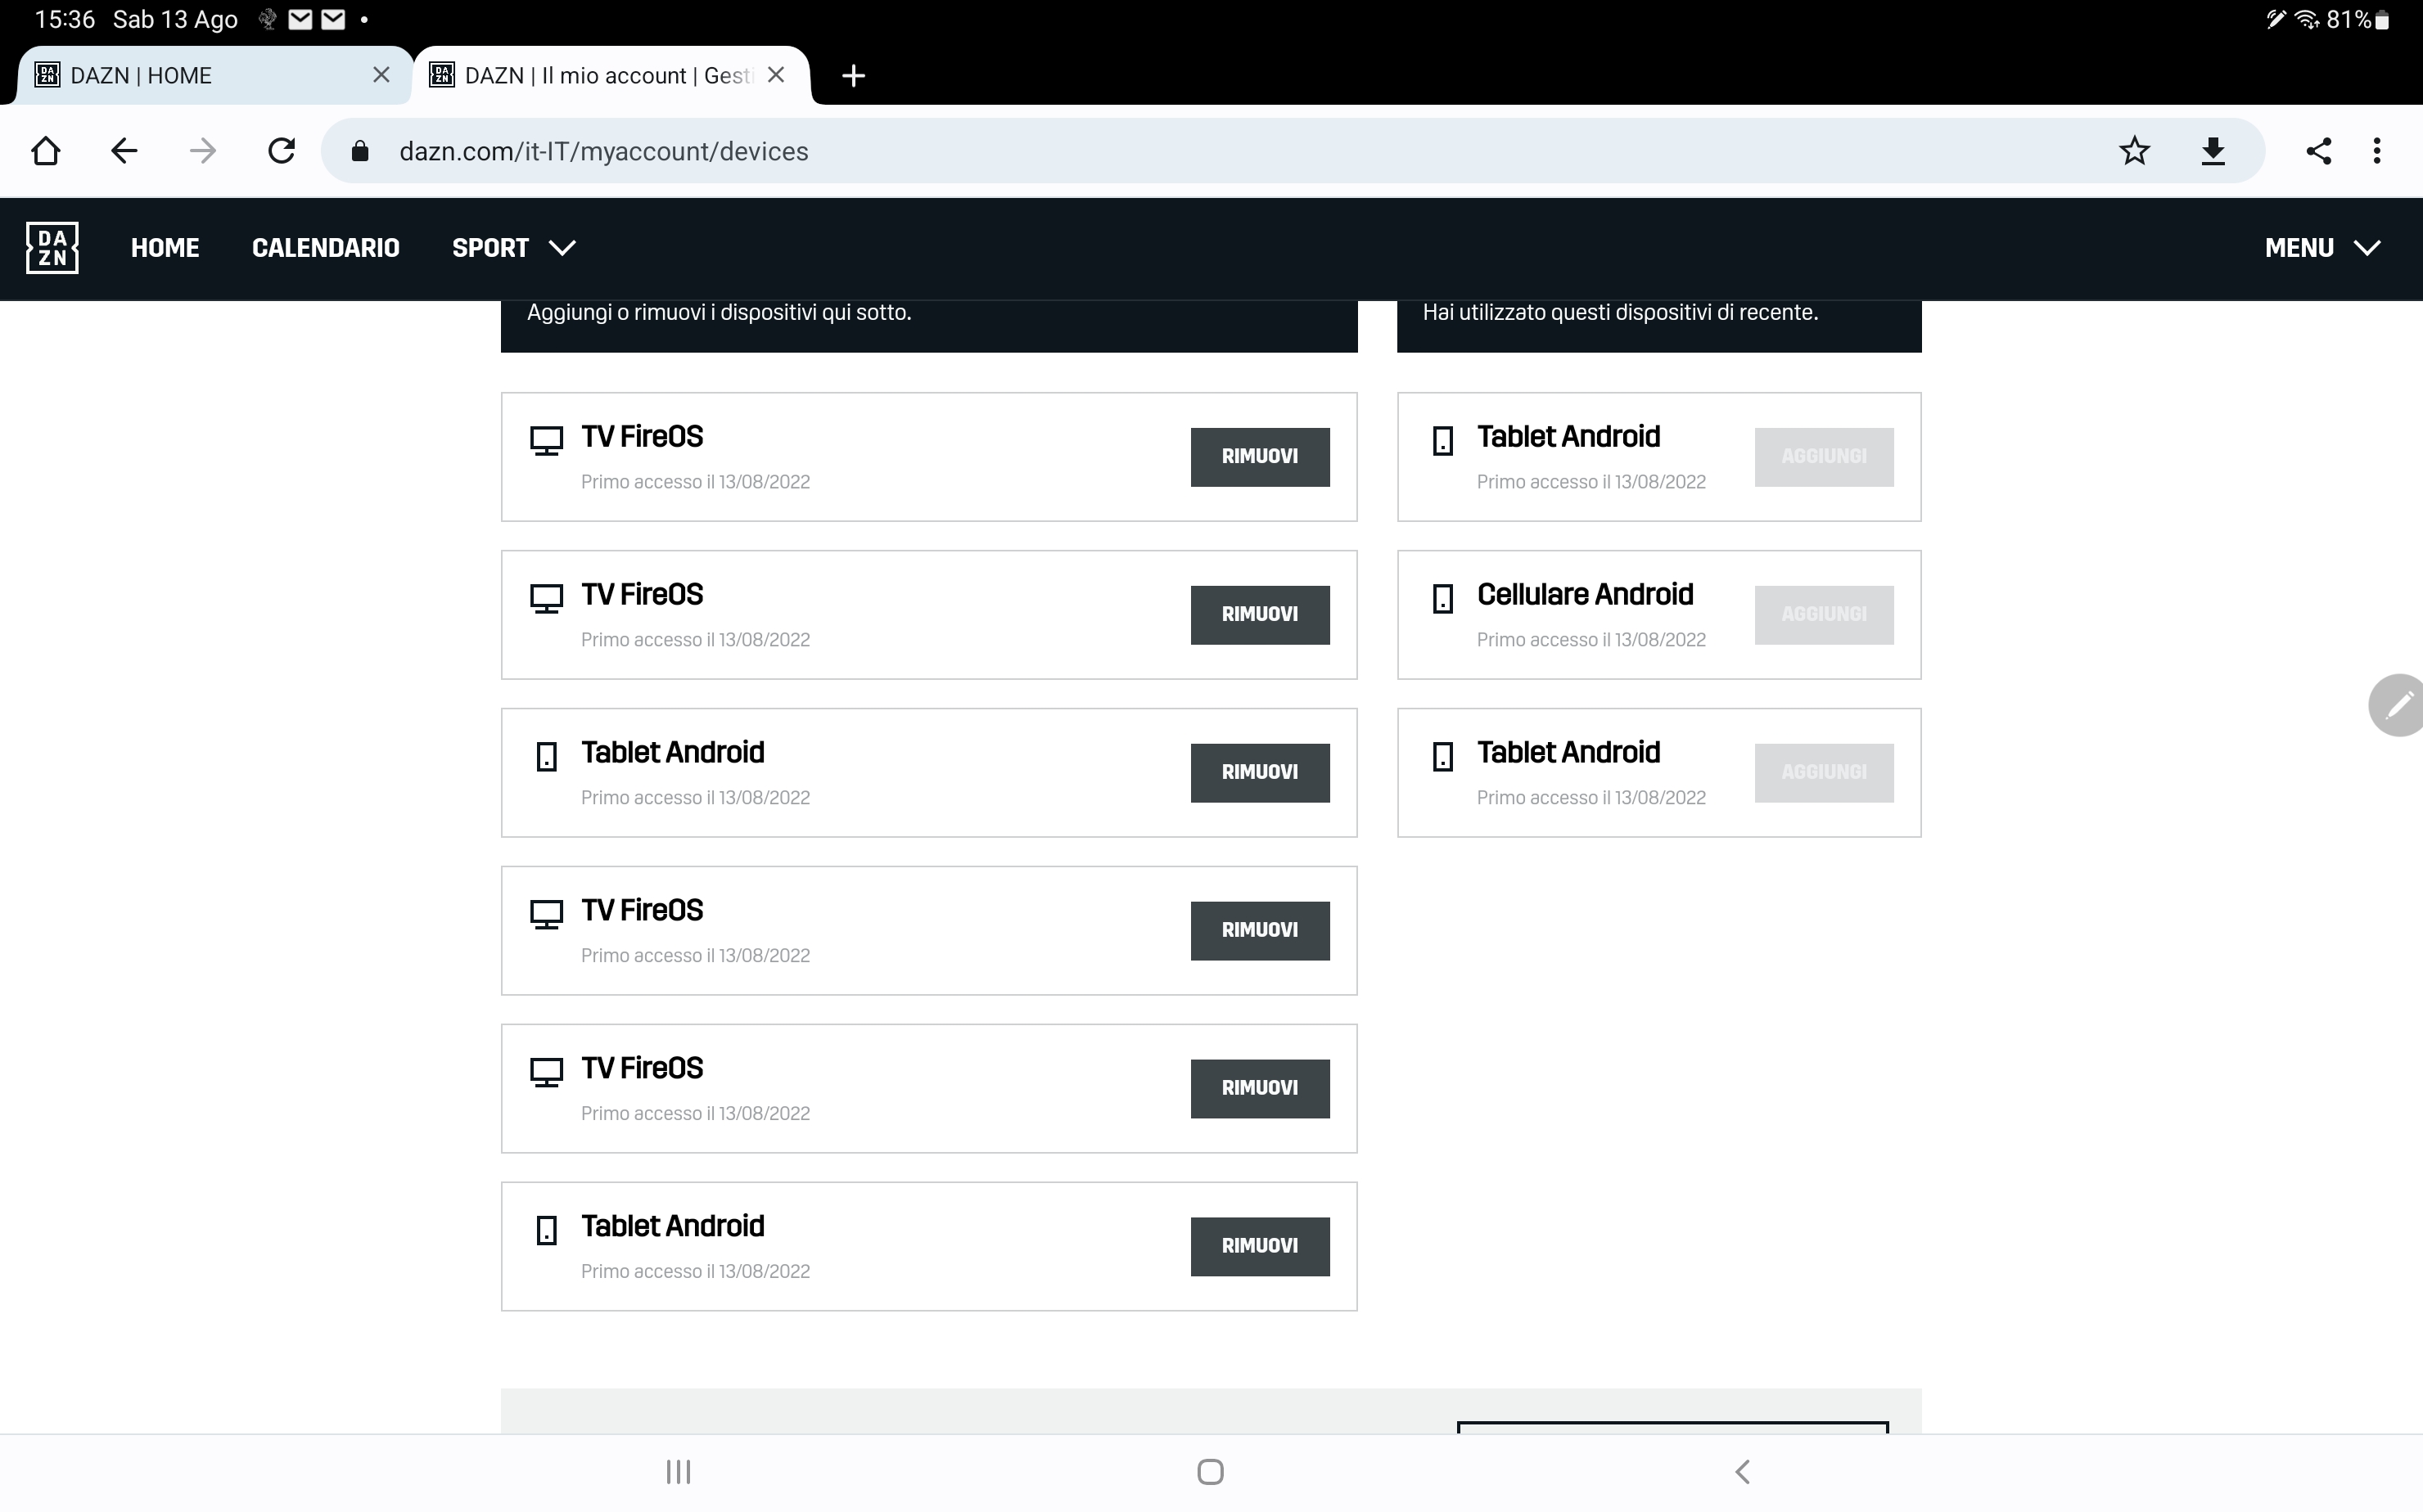Close the DAZN | Il mio account tab

tap(776, 75)
